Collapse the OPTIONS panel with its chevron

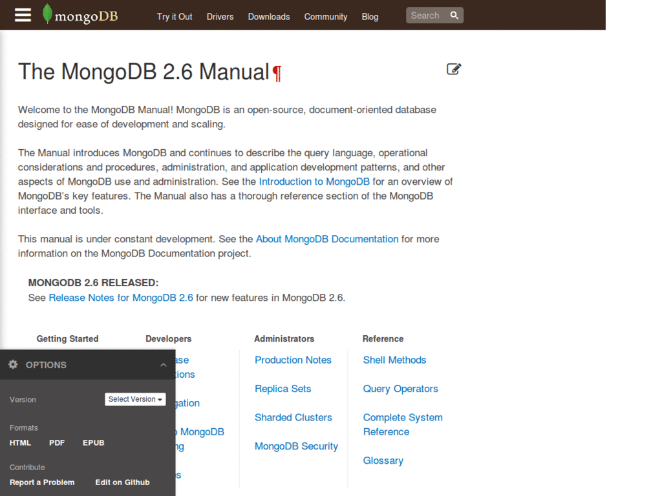pos(164,364)
